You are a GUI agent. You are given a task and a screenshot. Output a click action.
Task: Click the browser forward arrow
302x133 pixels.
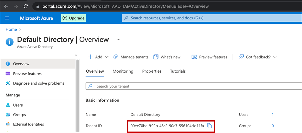coord(16,6)
